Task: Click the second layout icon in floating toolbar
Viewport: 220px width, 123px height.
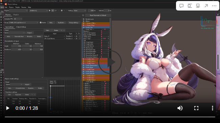Action: coord(190,6)
